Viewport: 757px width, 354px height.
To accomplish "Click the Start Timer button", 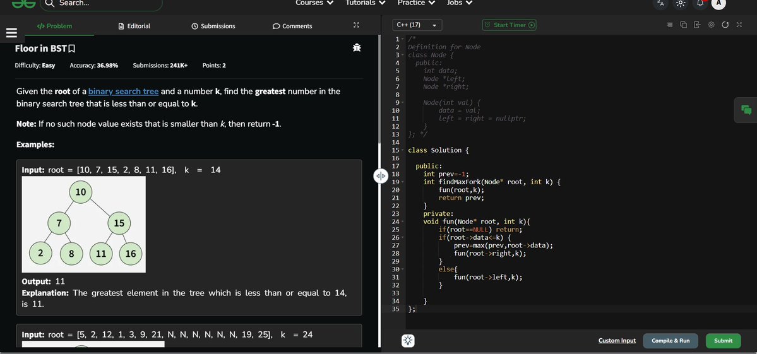I will pos(510,25).
